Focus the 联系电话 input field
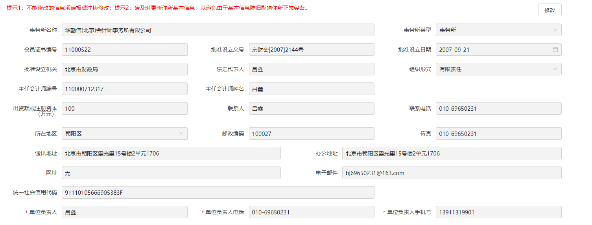This screenshot has width=592, height=225. point(498,108)
